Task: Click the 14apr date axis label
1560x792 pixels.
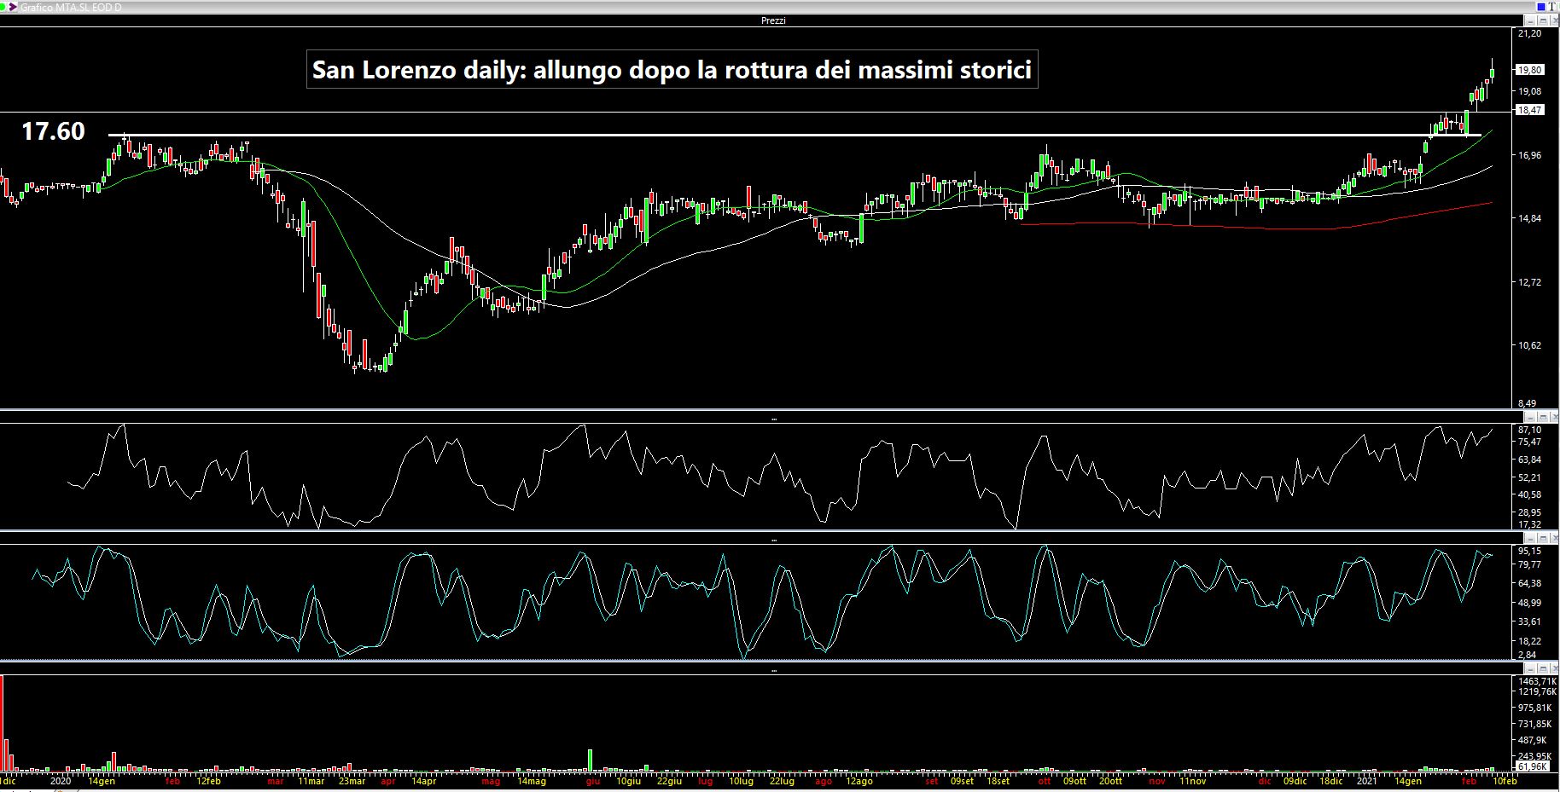Action: (424, 780)
